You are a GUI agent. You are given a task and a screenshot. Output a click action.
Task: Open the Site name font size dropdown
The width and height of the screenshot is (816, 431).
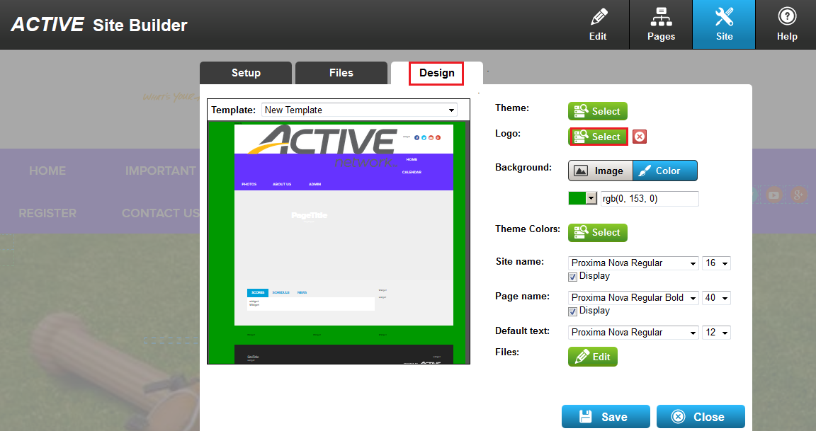717,263
